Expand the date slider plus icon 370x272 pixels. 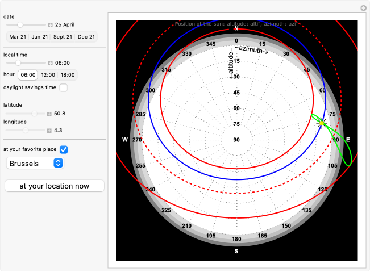click(51, 25)
